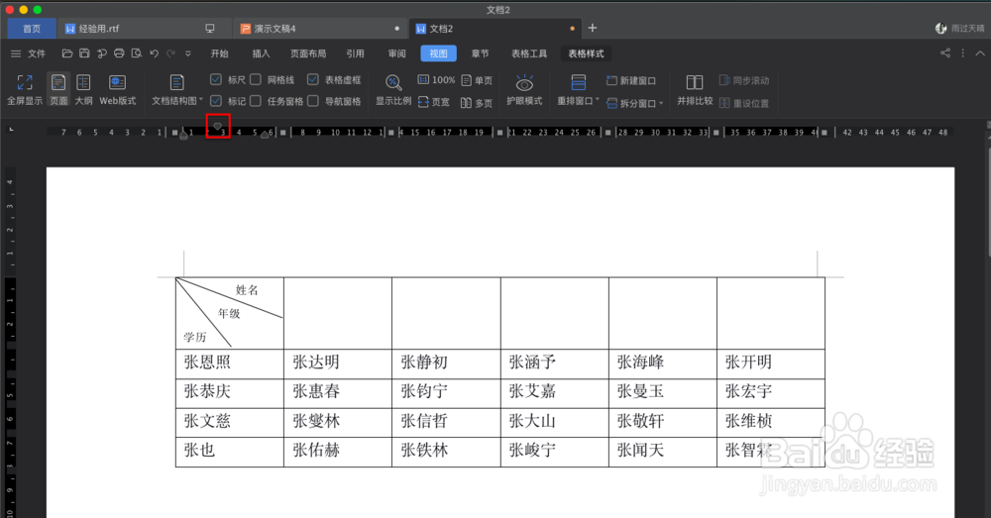
Task: Click the 雨过天晴 user account
Action: tap(960, 29)
